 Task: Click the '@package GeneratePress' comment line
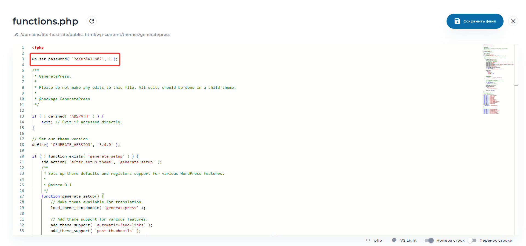pyautogui.click(x=62, y=99)
